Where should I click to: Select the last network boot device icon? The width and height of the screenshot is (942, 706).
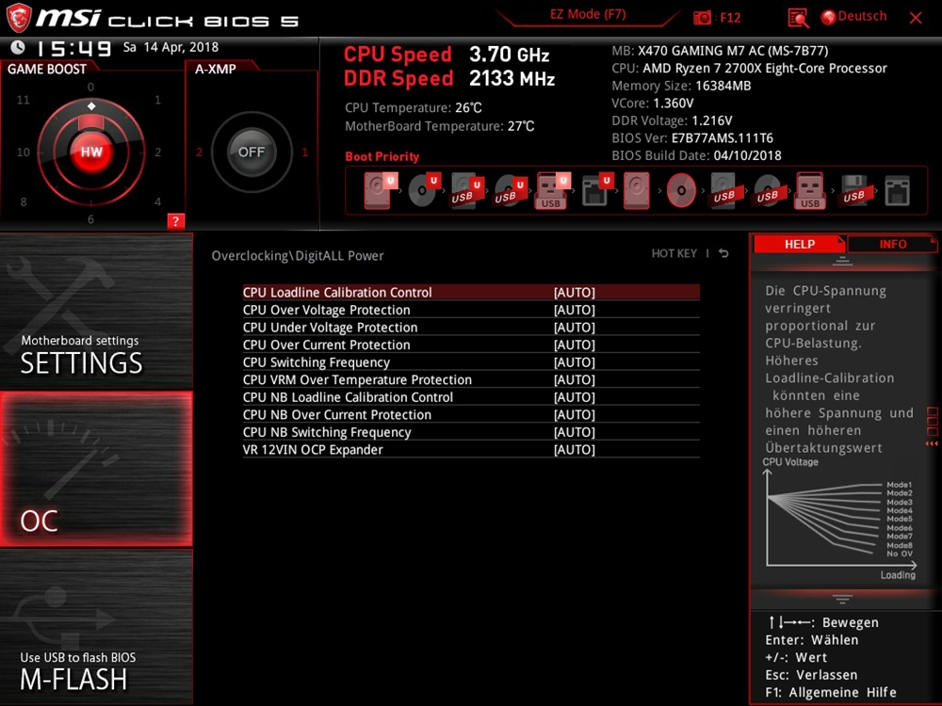(897, 191)
